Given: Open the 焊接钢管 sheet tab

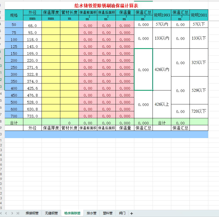Looking at the screenshot, I should 32,213.
